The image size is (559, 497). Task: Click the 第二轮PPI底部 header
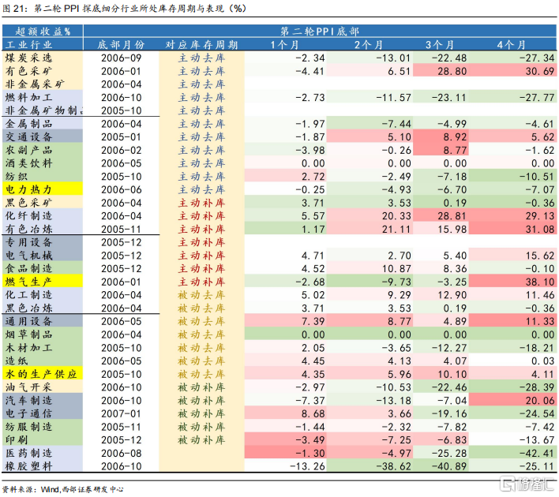320,32
